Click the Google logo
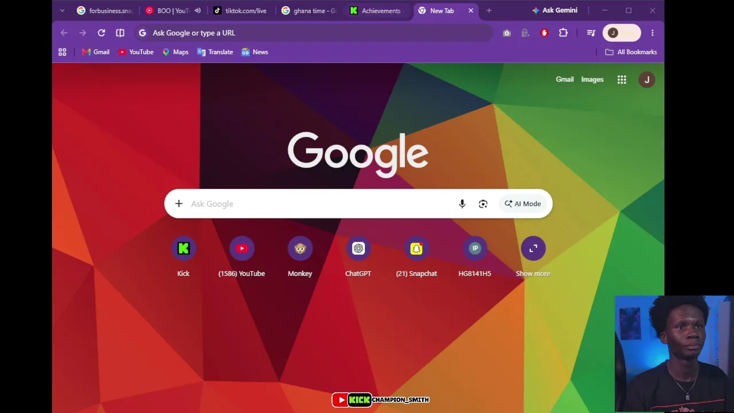 coord(358,154)
